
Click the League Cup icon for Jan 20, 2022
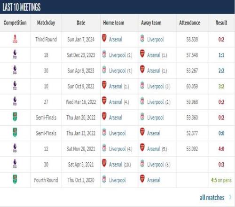[x=15, y=117]
